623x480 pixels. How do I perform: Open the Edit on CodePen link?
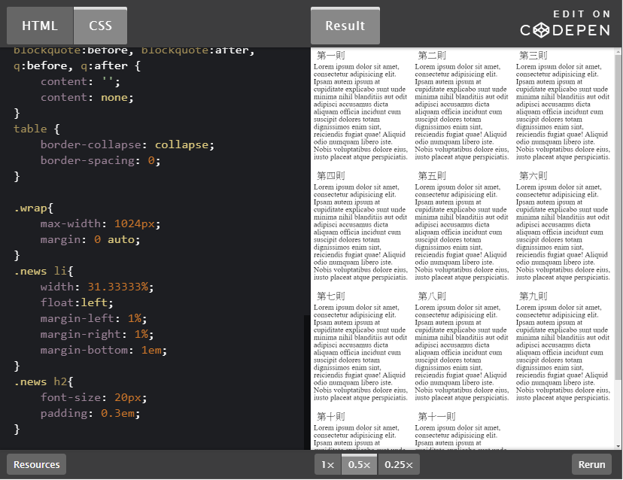point(564,23)
